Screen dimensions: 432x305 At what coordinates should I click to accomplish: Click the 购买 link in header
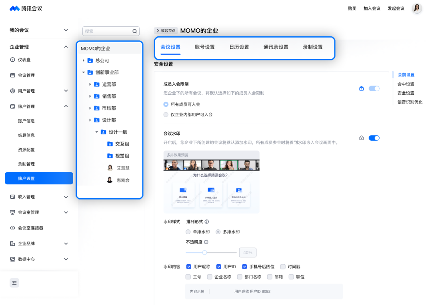tap(352, 8)
